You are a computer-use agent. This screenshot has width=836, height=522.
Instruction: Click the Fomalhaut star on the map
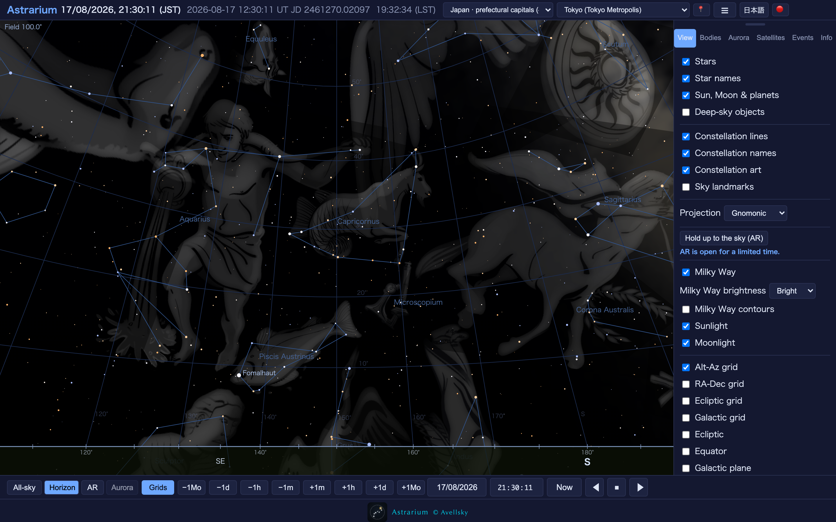[239, 375]
